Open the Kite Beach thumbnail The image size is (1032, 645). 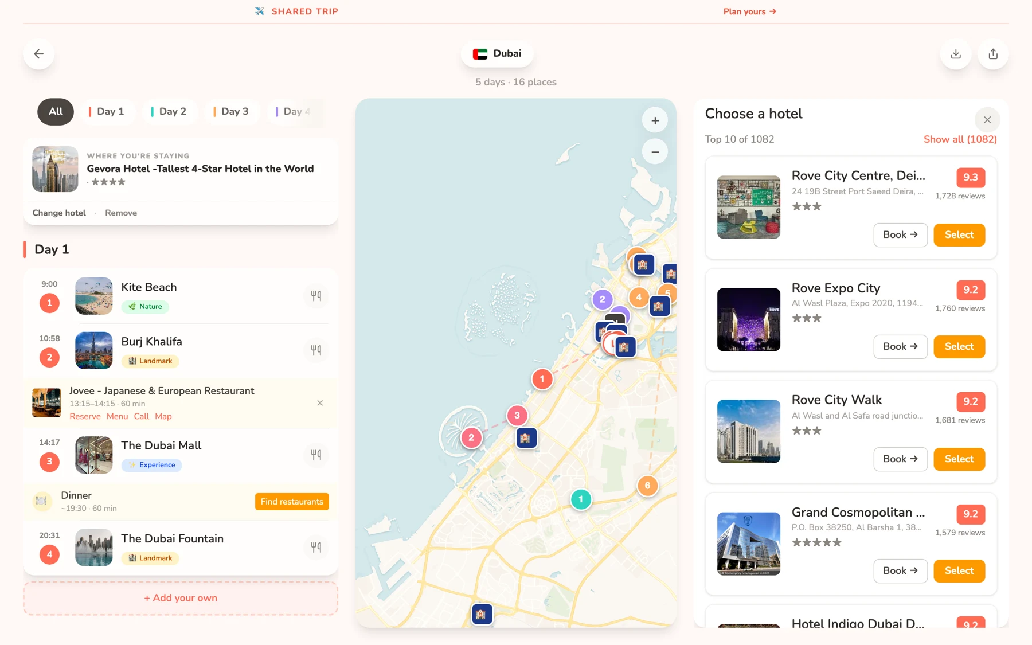[x=94, y=296]
